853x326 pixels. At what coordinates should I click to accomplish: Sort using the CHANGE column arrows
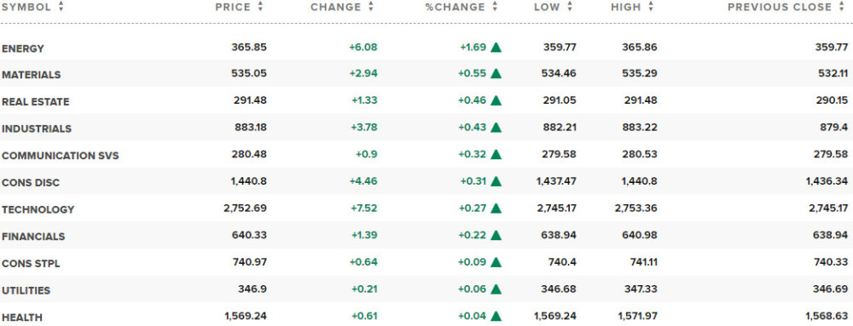[371, 7]
